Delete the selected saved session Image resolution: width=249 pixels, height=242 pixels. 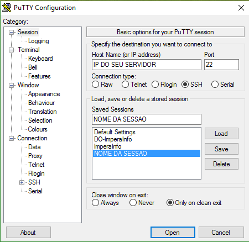[221, 164]
